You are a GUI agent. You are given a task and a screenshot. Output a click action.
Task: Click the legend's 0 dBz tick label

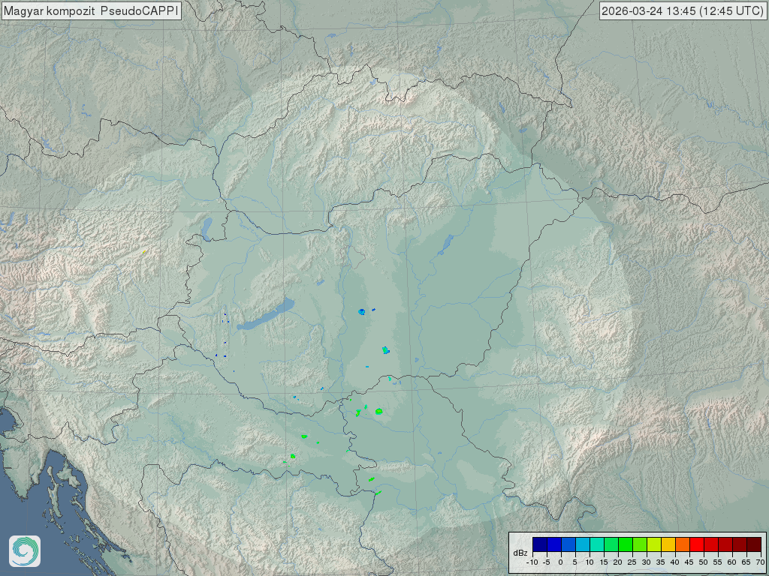561,562
